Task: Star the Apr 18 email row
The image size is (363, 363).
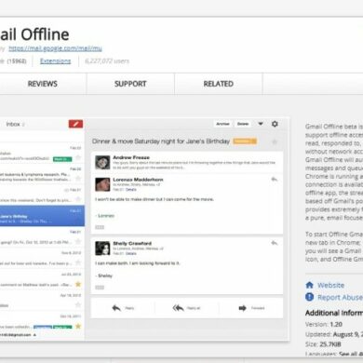Action: point(78,305)
